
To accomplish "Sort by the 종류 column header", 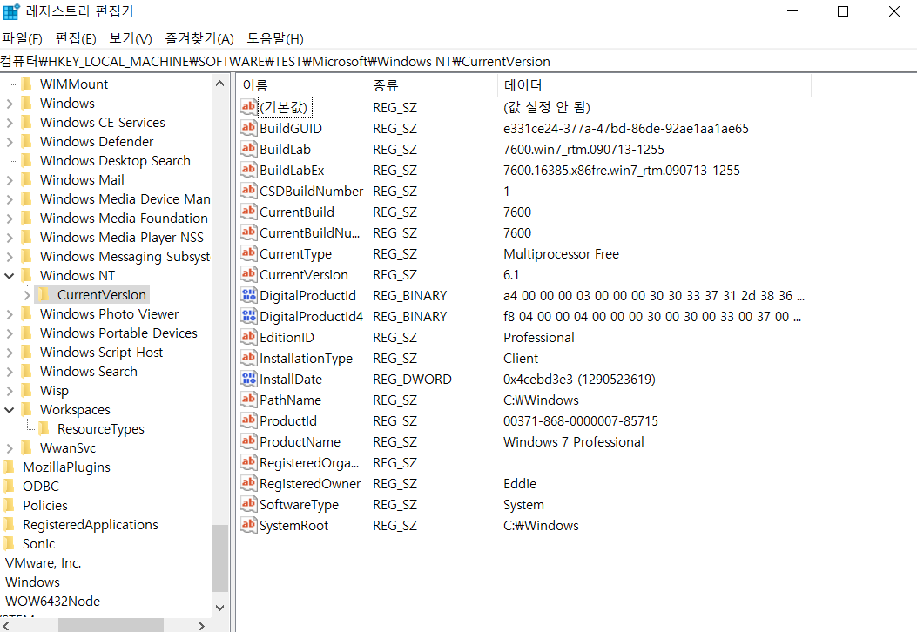I will pos(432,85).
